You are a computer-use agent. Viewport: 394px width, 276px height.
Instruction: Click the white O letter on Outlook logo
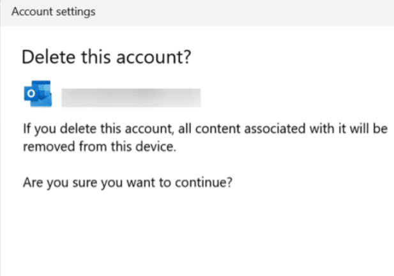29,97
